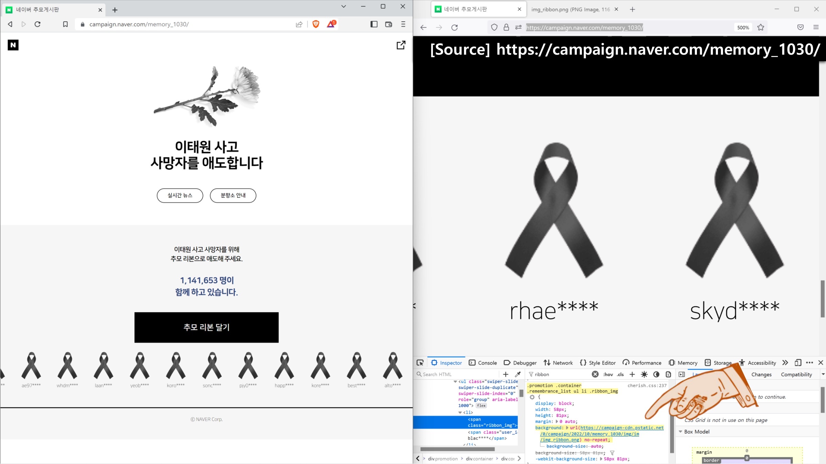
Task: Bookmark the page with the star icon
Action: pos(761,27)
